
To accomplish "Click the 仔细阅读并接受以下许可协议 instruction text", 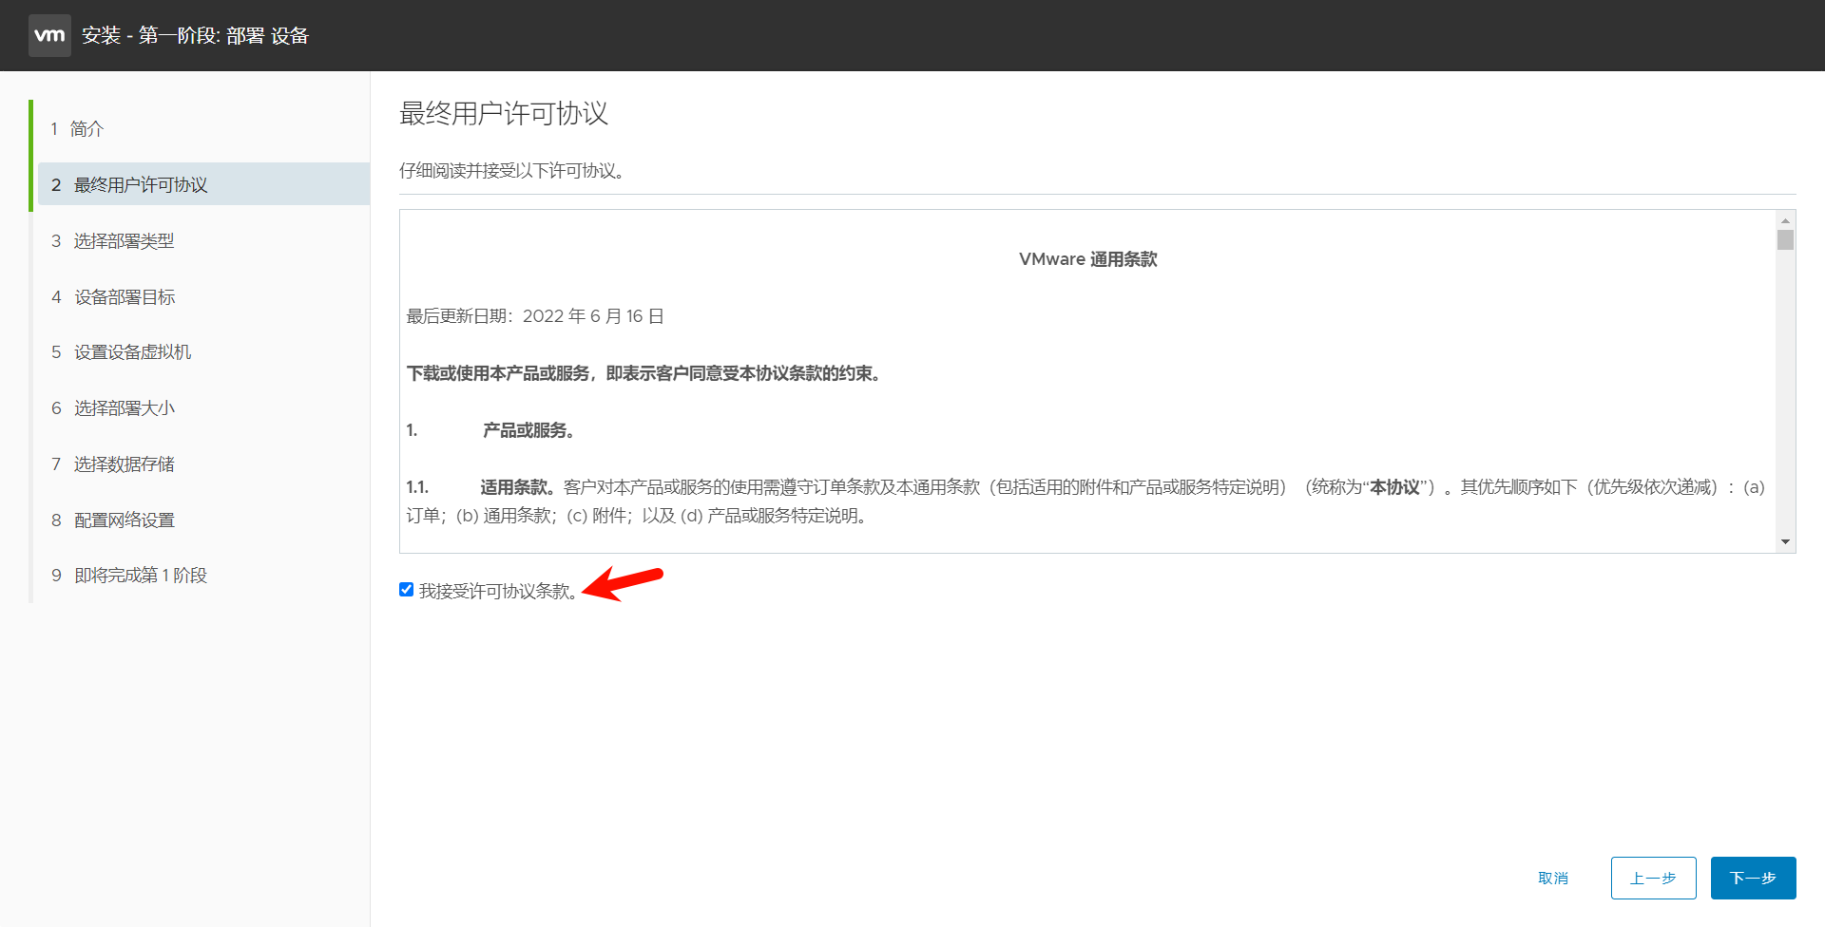I will click(x=511, y=171).
